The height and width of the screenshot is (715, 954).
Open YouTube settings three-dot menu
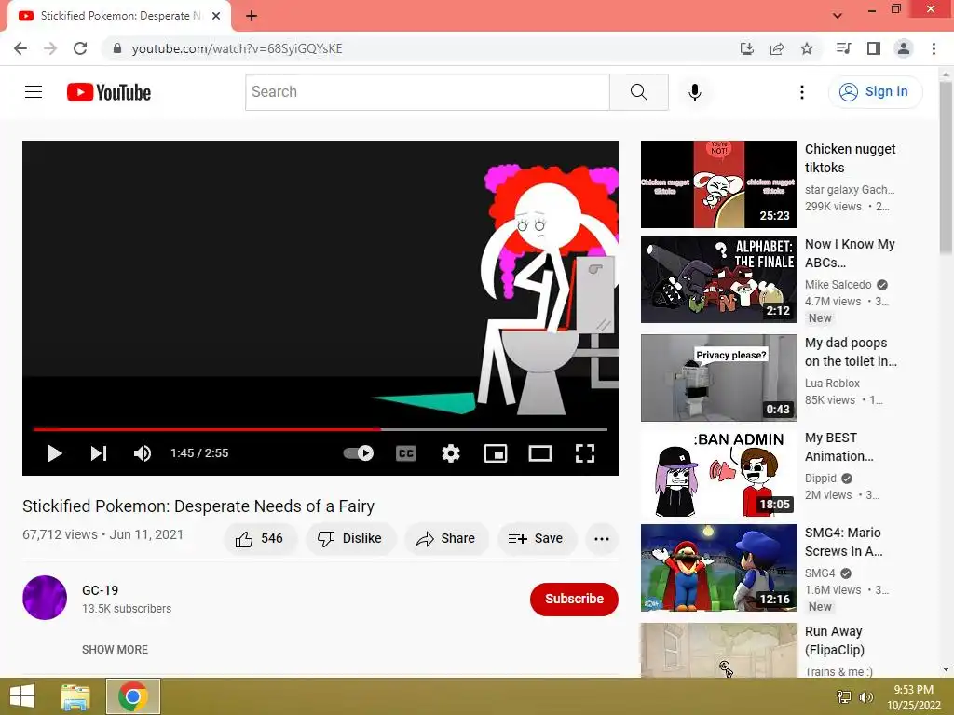tap(802, 92)
